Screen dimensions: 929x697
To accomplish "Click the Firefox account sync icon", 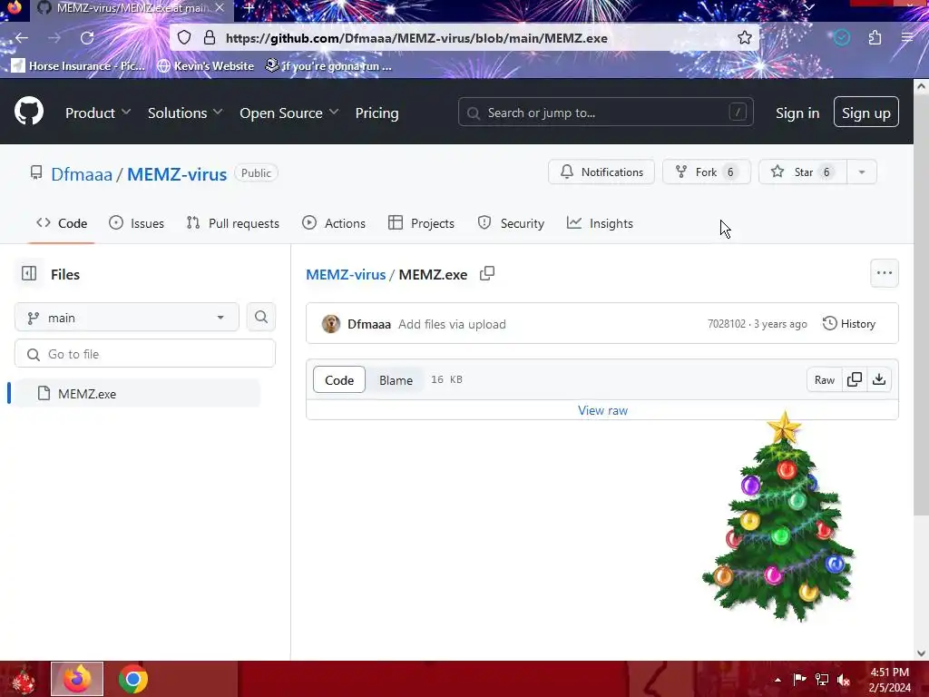I will [x=842, y=38].
